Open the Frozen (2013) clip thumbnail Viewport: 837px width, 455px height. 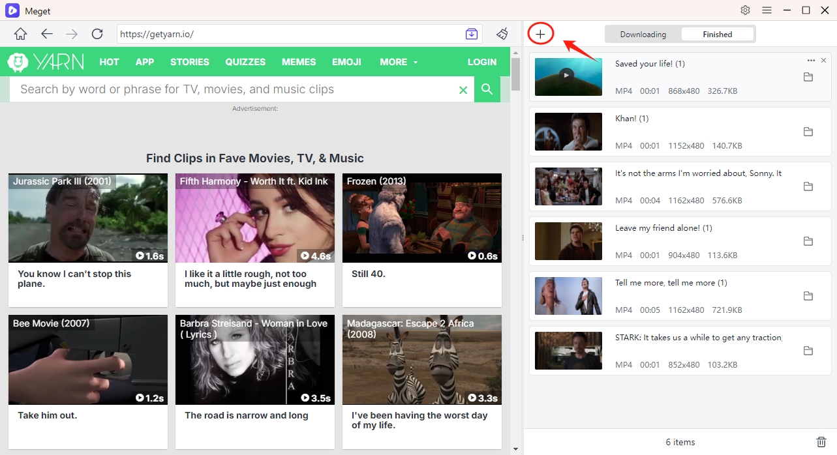point(422,218)
